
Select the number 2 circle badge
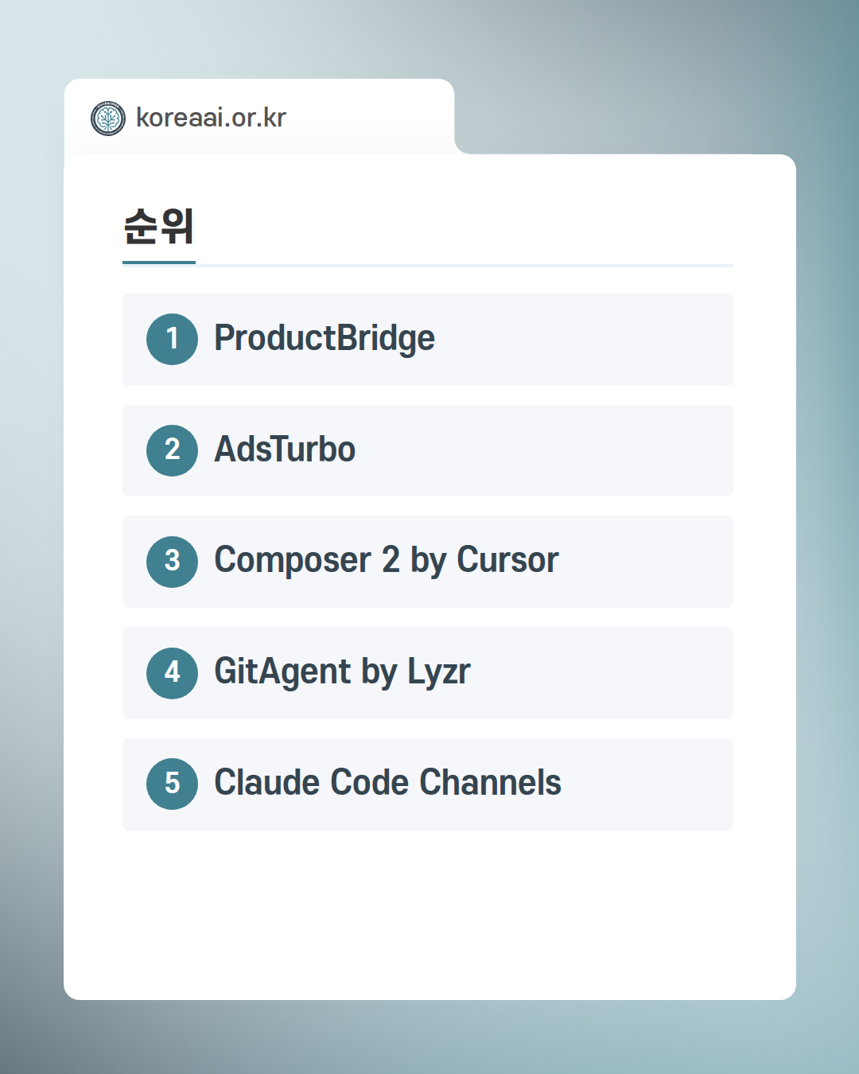pos(172,450)
